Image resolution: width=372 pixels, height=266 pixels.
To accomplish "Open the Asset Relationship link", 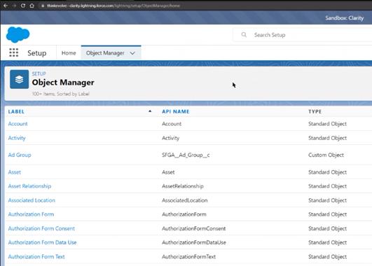I will coord(29,186).
